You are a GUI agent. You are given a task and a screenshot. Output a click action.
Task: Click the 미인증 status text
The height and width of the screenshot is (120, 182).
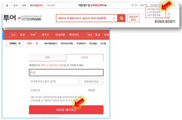click(92, 90)
